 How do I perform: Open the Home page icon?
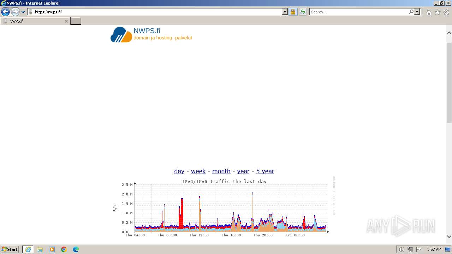point(429,12)
